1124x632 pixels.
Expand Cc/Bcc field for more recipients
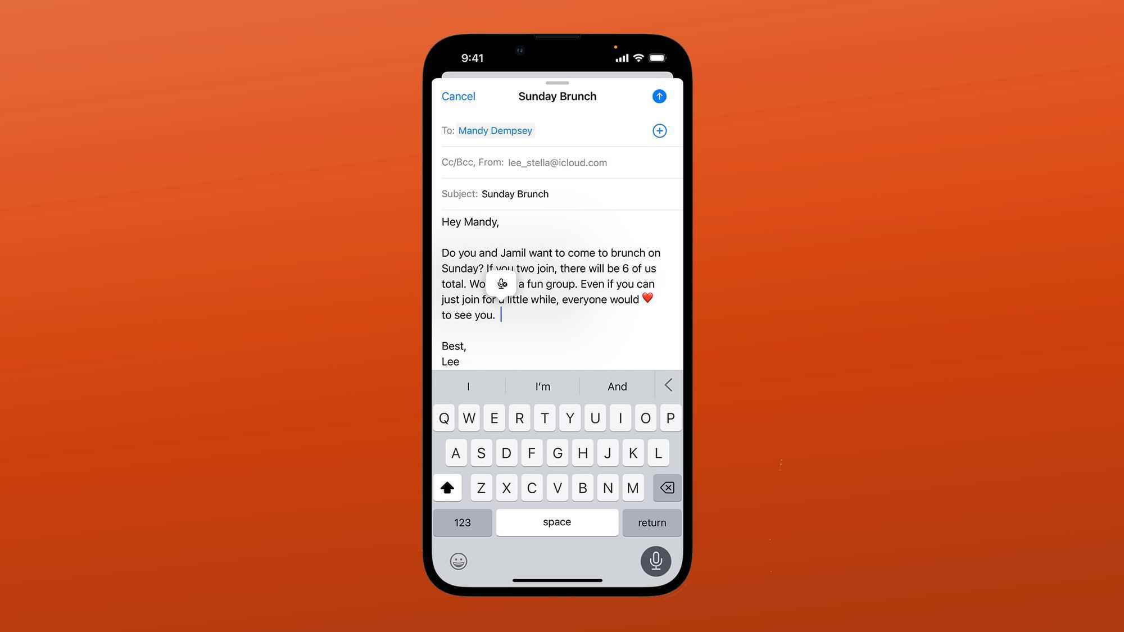[x=472, y=163]
